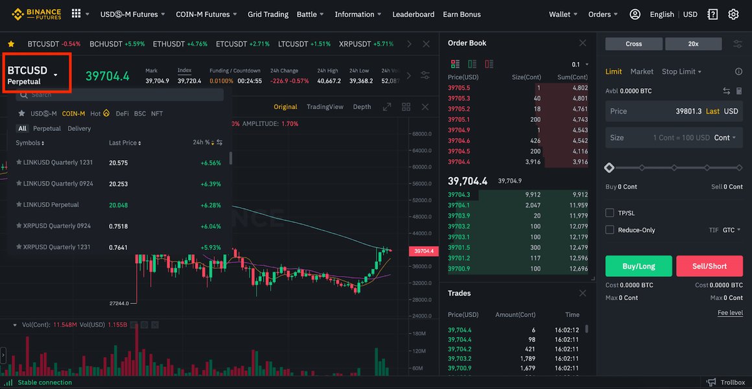Screen dimensions: 752x389
Task: Open the calculator icon
Action: 739,91
